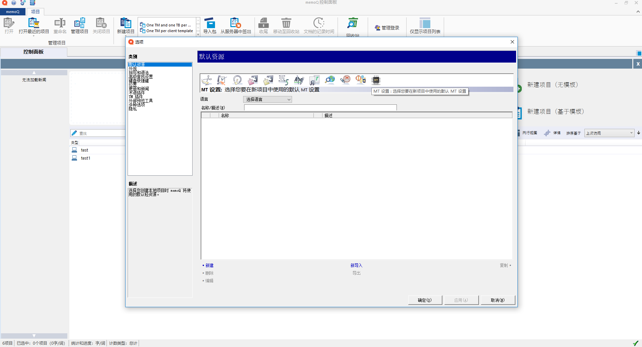Select 外观 in the category list
Screen dimensions: 642x347
(133, 69)
